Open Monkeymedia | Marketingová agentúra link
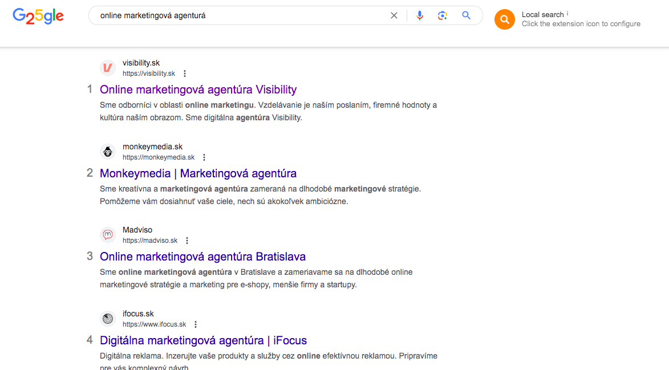This screenshot has width=669, height=370. coord(198,173)
